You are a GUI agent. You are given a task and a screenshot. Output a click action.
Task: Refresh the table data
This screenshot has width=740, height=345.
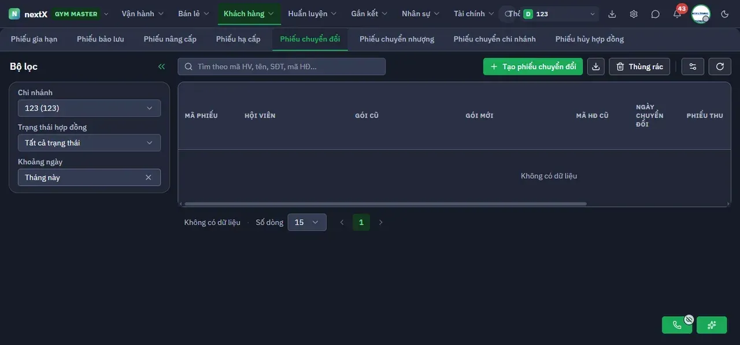coord(720,66)
